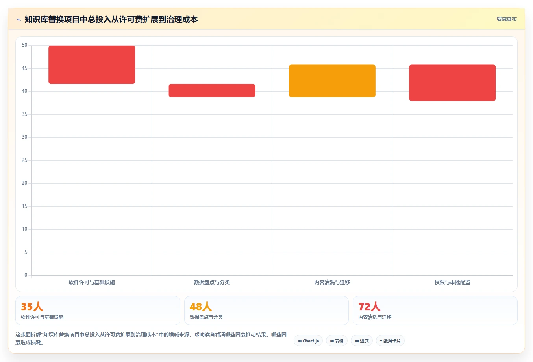This screenshot has width=533, height=362.
Task: Click the 增减瀑布 label in the header
Action: (x=506, y=19)
